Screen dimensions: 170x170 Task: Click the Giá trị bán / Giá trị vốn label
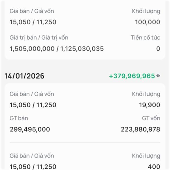[x=39, y=37]
